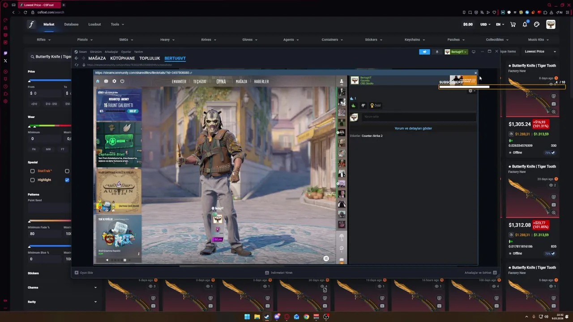Open CSFloat notifications bell

(525, 25)
